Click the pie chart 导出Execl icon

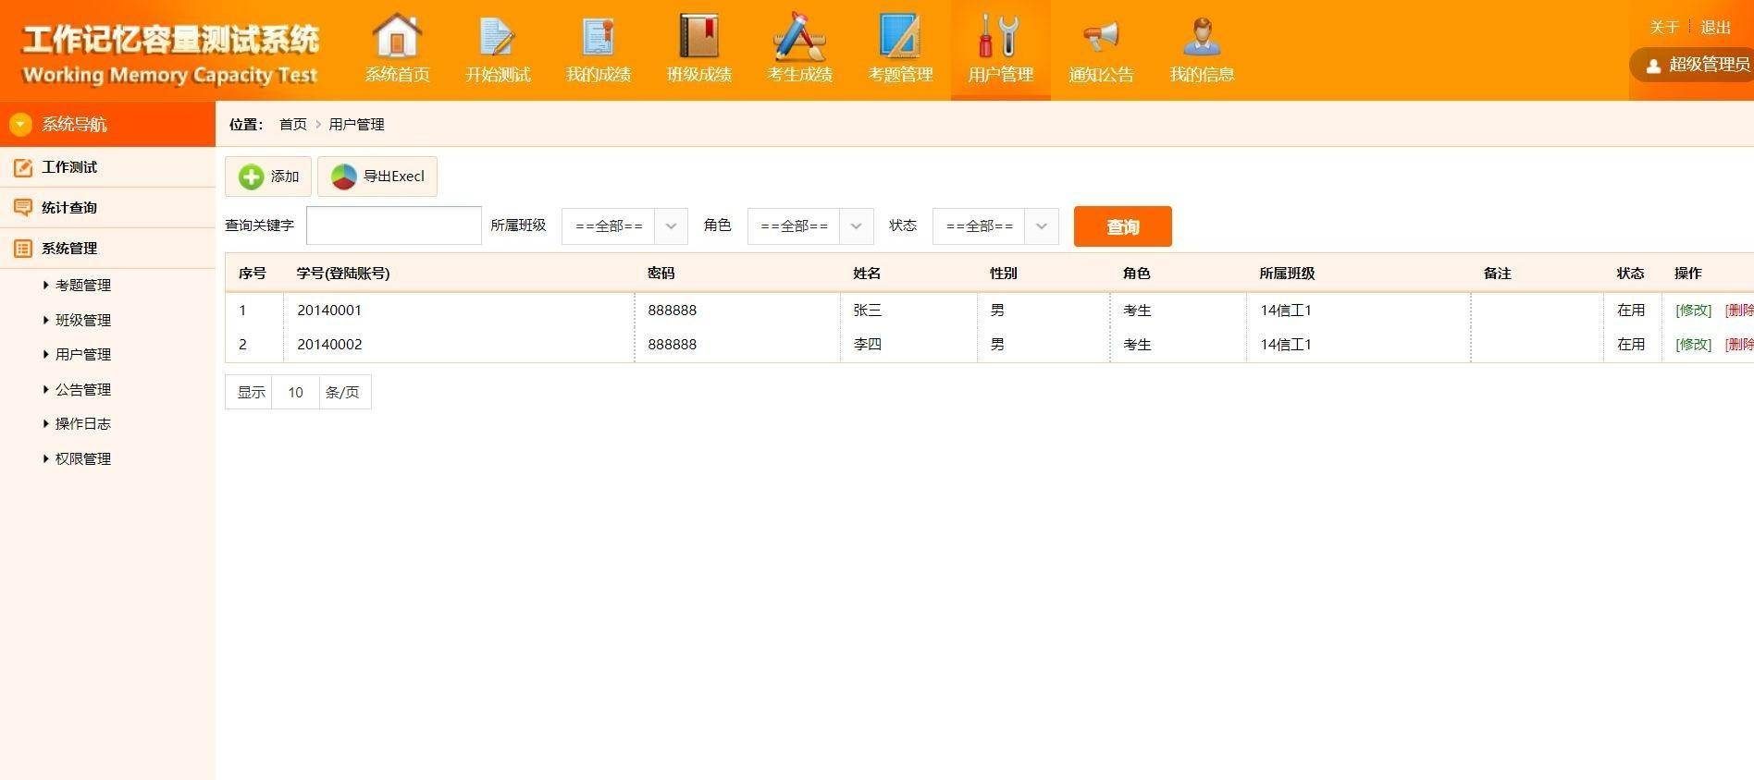pos(344,177)
